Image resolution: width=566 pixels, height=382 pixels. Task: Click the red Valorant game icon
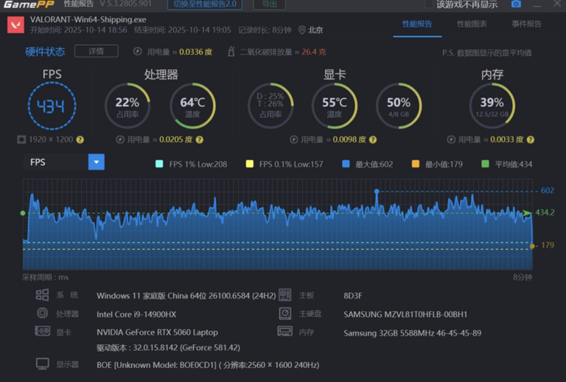pos(16,24)
